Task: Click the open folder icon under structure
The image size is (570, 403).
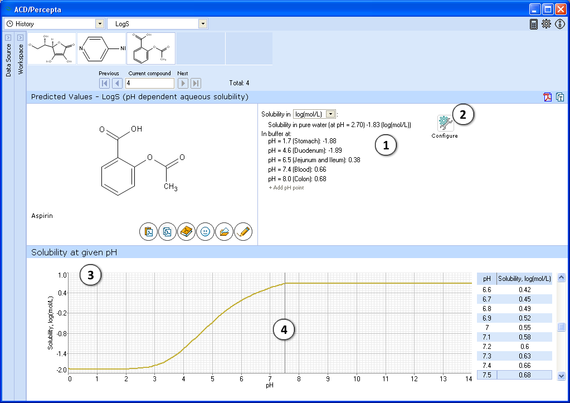Action: coord(224,232)
